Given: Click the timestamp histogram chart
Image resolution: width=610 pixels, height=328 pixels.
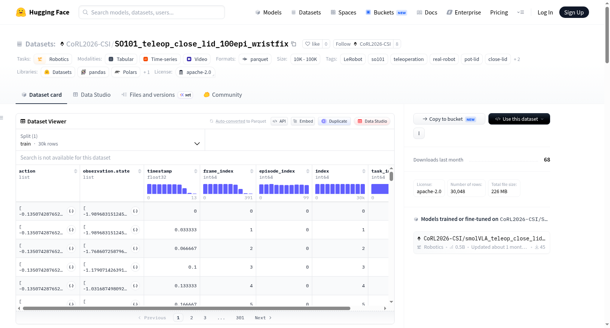Looking at the screenshot, I should coord(172,189).
